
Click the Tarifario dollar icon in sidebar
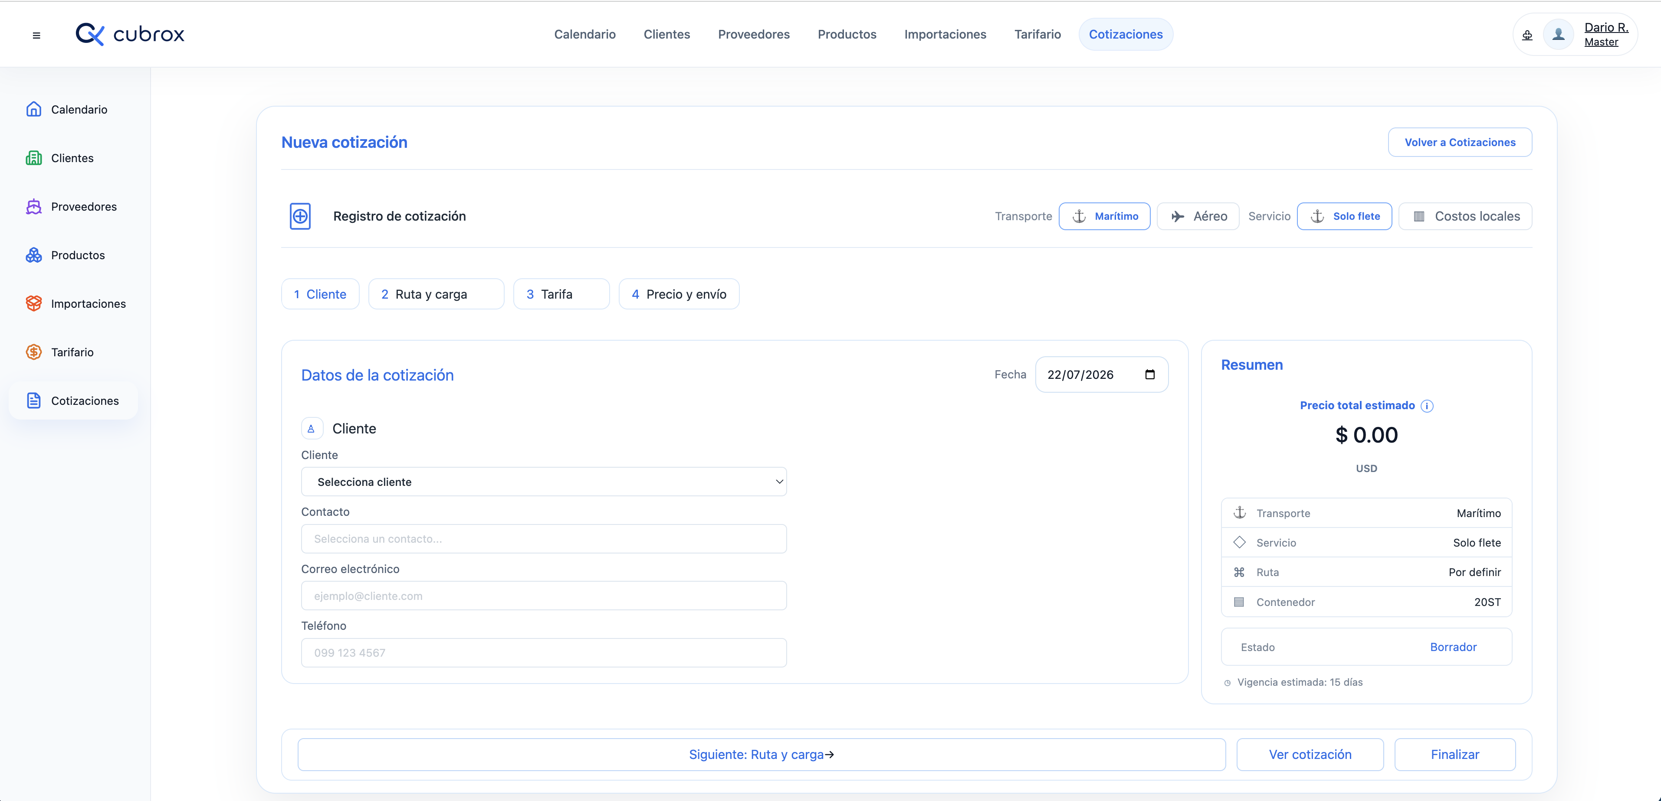[x=33, y=352]
